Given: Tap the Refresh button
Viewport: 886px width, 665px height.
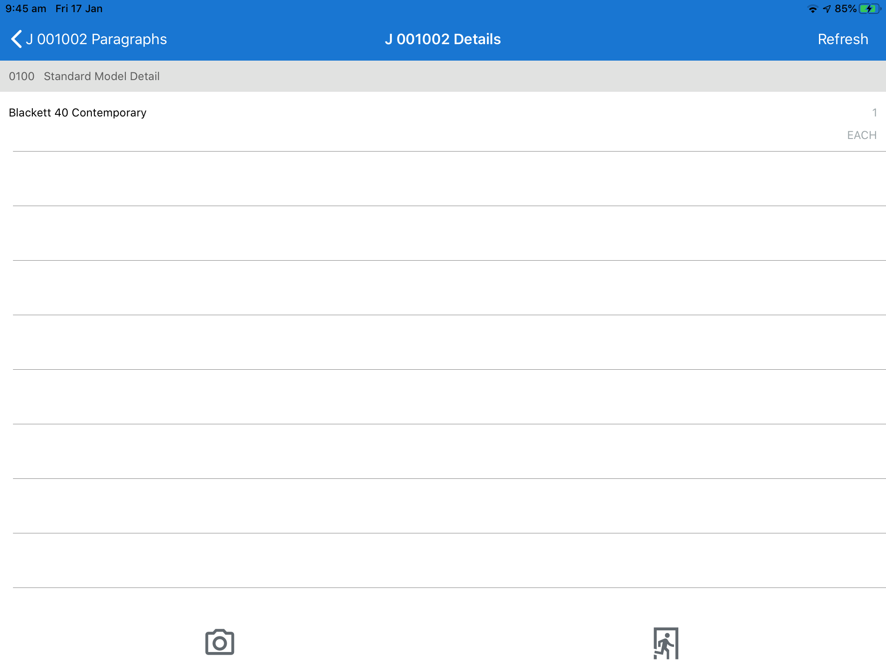Looking at the screenshot, I should (x=843, y=39).
